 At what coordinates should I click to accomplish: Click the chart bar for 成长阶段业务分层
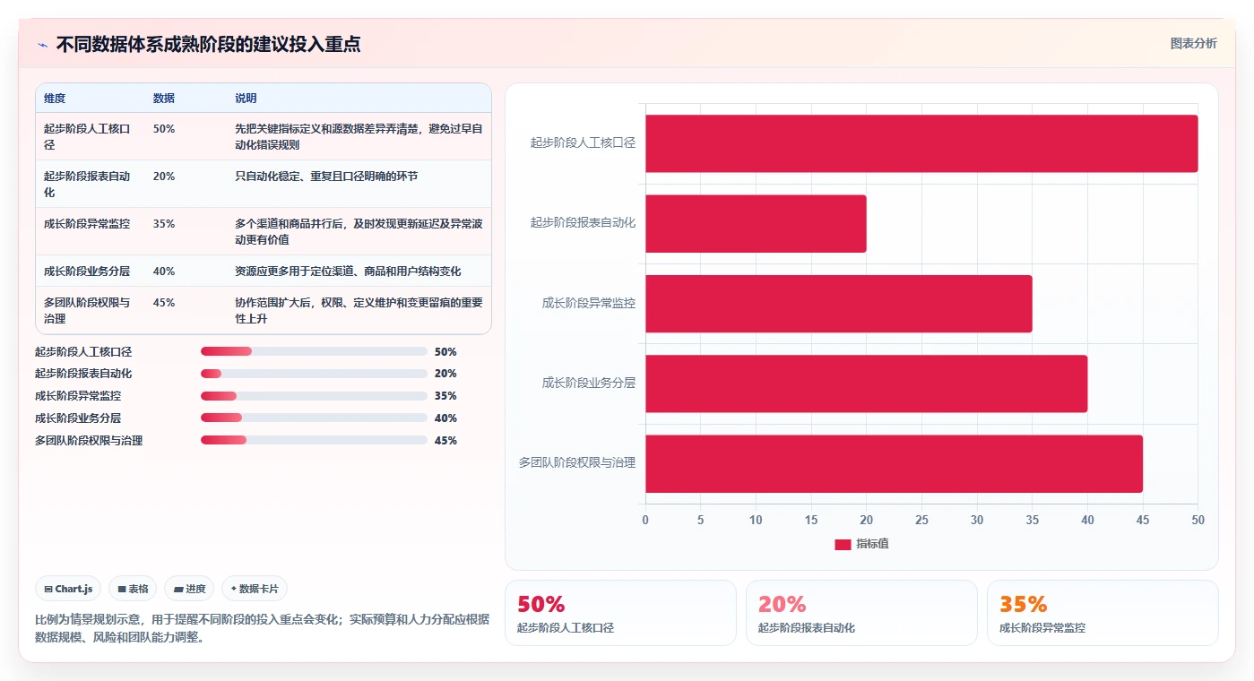(x=866, y=384)
